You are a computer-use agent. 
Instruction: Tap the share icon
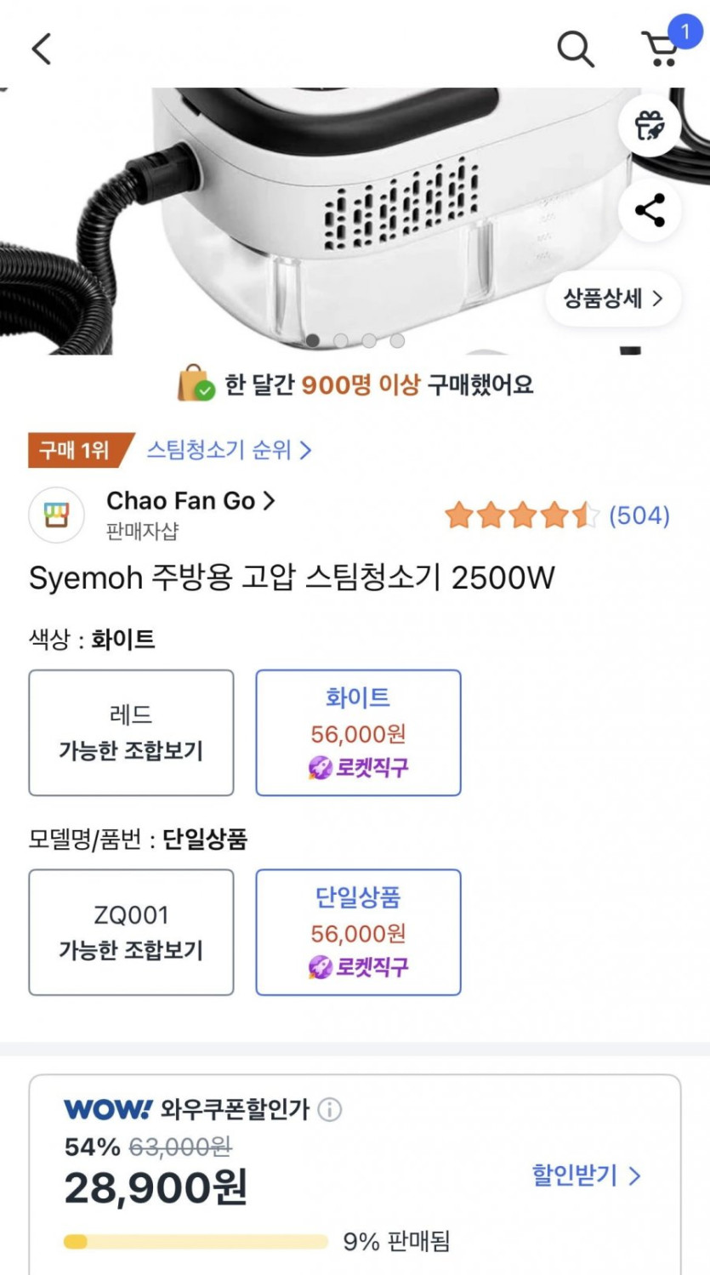(650, 210)
